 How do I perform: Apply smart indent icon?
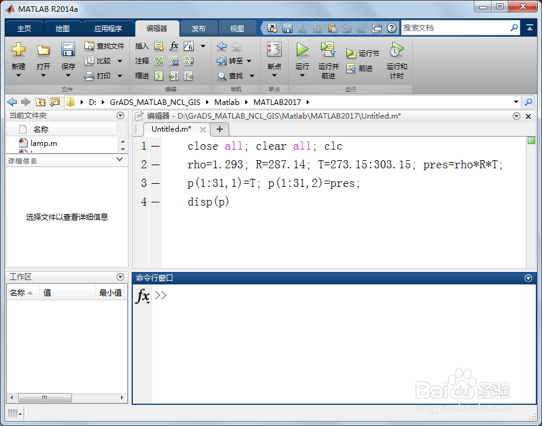tap(159, 76)
